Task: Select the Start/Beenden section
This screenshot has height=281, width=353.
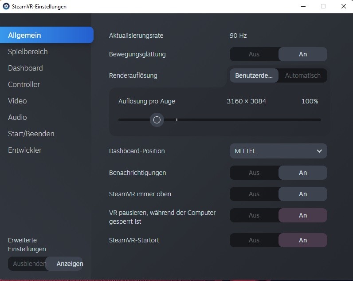Action: tap(31, 134)
